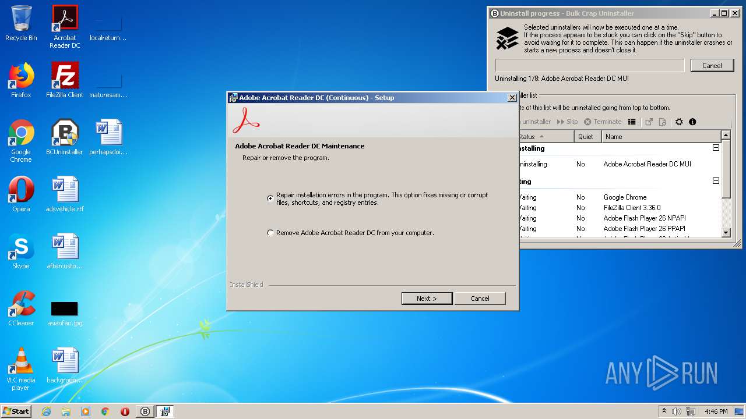The image size is (746, 419).
Task: Switch to Setup installer taskbar button
Action: tap(165, 411)
